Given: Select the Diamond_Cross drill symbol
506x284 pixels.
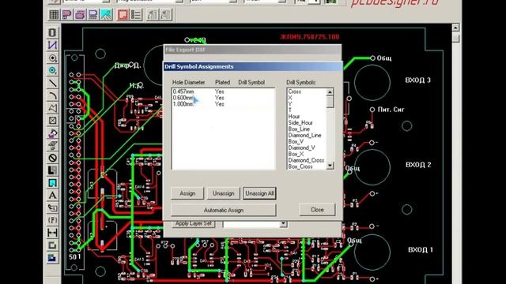Looking at the screenshot, I should coord(306,160).
